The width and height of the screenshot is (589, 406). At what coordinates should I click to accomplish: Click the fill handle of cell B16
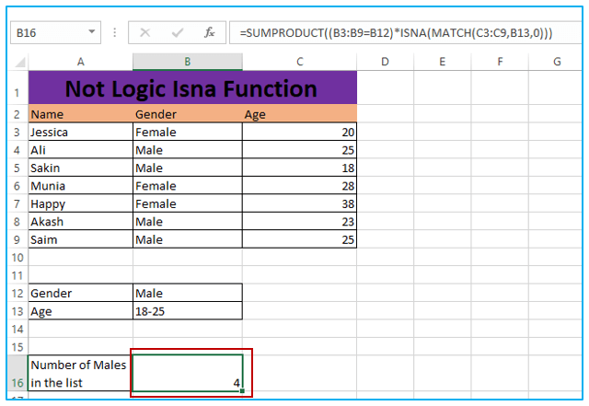coord(242,391)
